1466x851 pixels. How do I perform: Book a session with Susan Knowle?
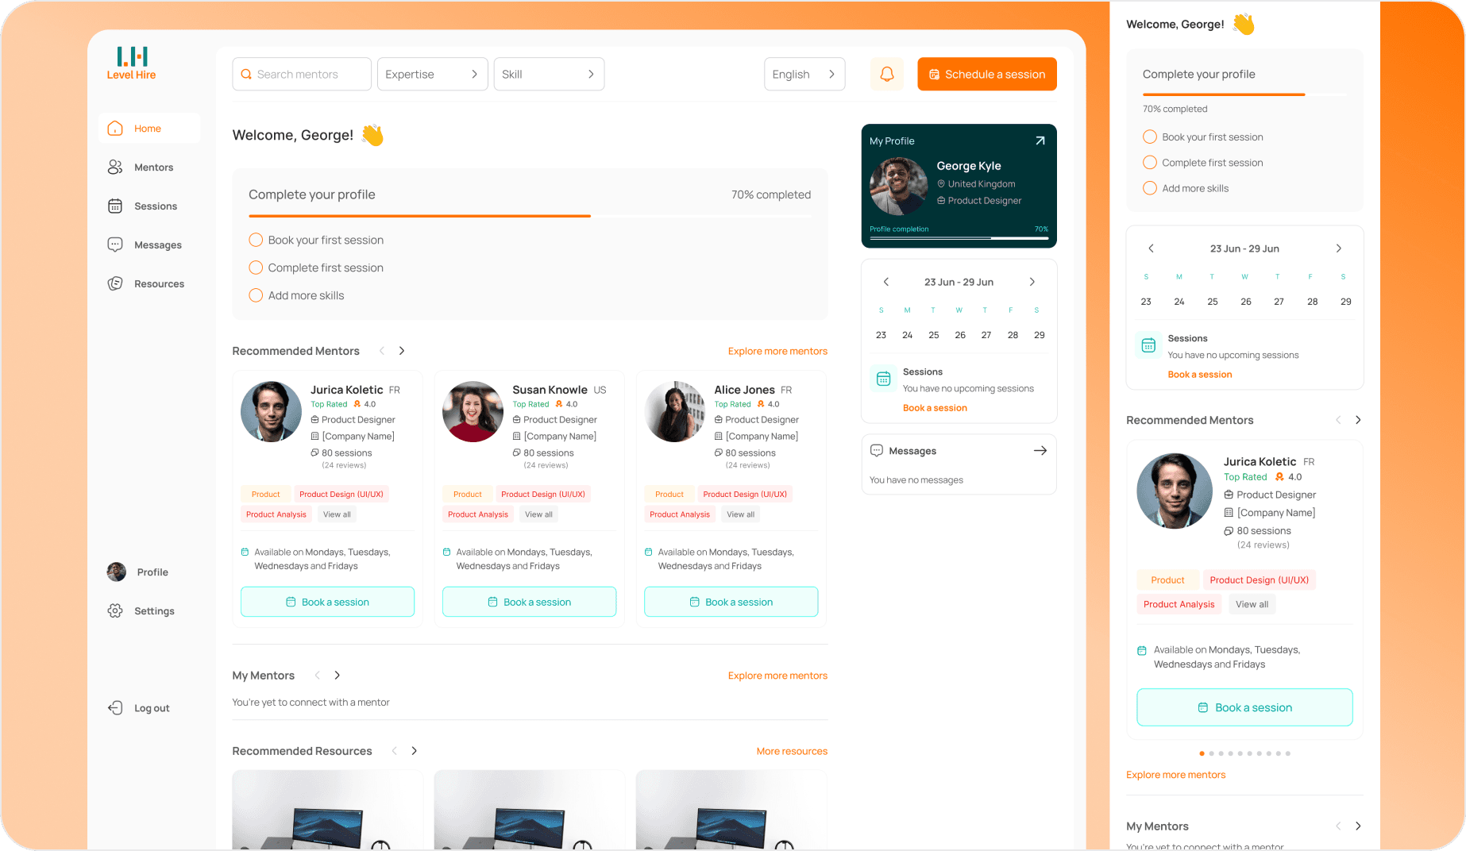(529, 602)
